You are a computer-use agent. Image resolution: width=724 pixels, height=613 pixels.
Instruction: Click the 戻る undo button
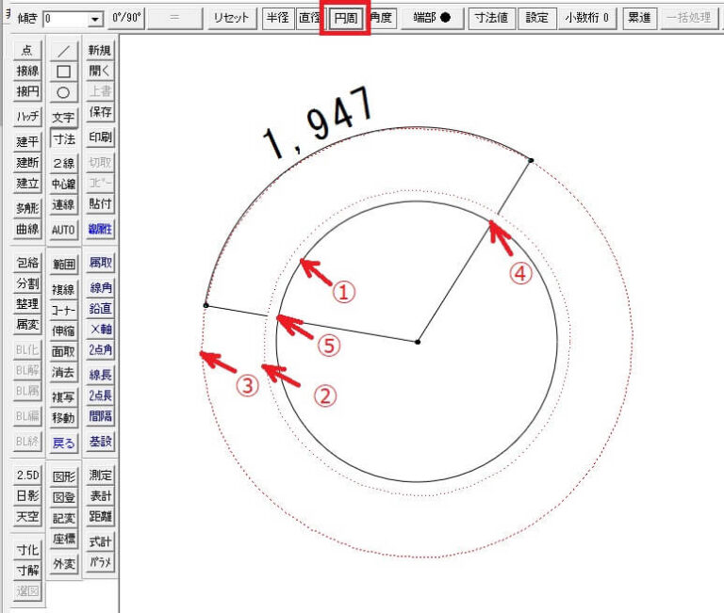click(63, 442)
